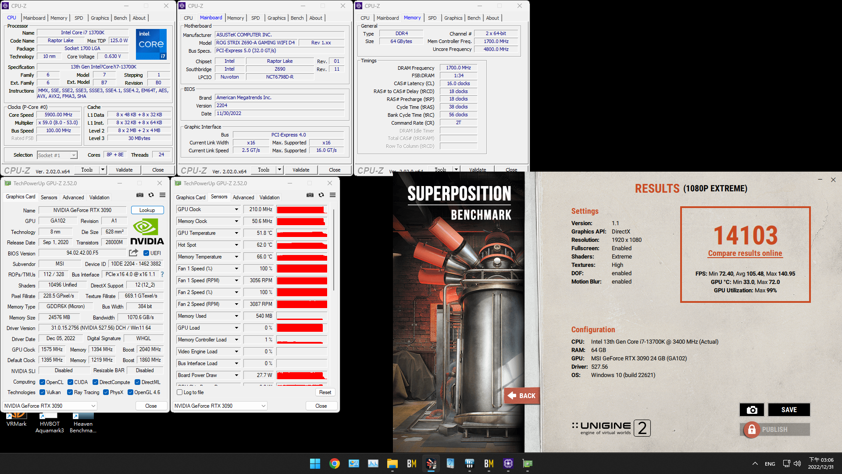842x474 pixels.
Task: Open GPU selector dropdown in Sensors window
Action: point(220,406)
